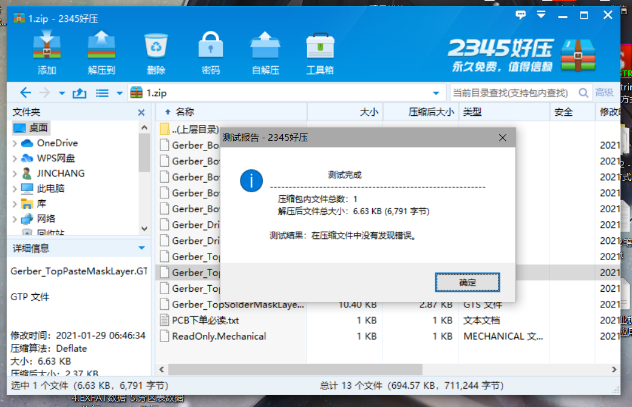Expand the WPS网盘 tree node
The image size is (632, 407).
tap(15, 158)
